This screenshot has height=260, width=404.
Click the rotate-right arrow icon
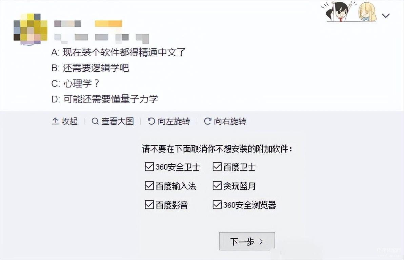208,121
